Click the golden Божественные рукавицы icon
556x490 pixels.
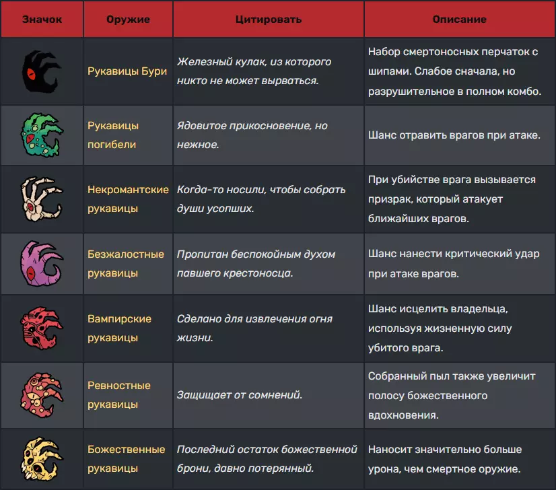[x=42, y=458]
